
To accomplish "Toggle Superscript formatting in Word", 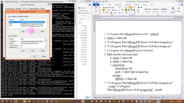I will tap(118, 10).
